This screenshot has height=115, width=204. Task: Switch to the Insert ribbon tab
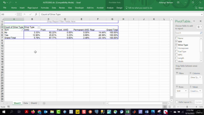pyautogui.click(x=22, y=8)
